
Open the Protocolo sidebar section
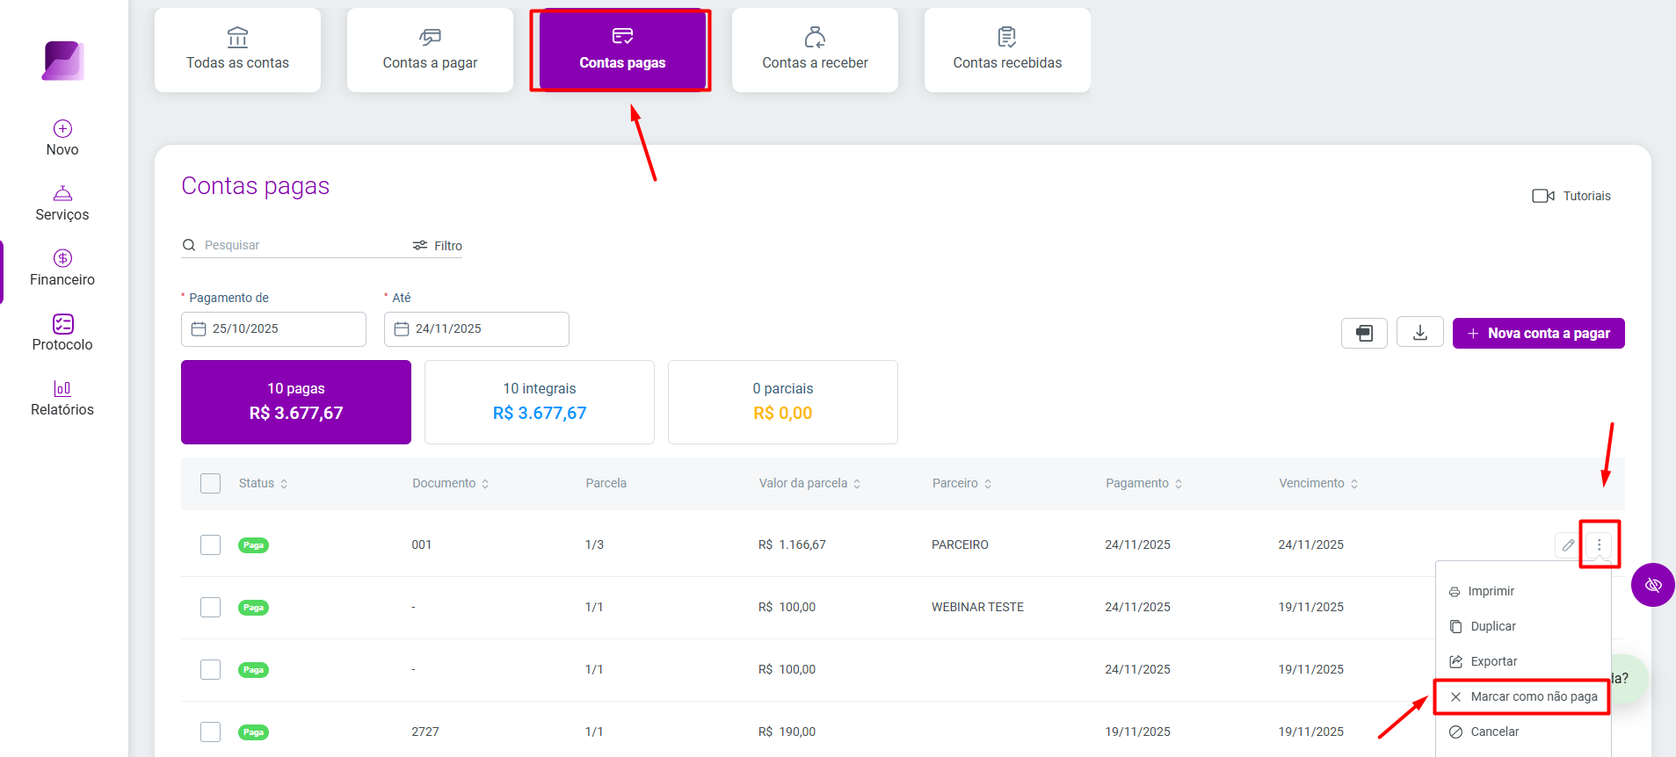(x=62, y=334)
